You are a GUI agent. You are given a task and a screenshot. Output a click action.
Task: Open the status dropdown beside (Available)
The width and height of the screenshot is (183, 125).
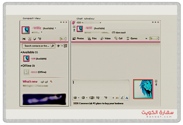coord(55,28)
